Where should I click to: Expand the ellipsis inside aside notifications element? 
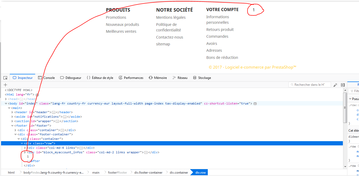pos(65,117)
